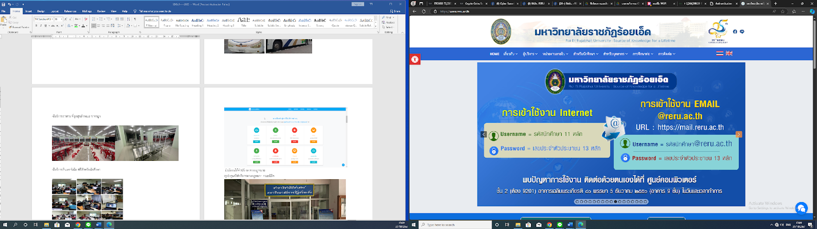This screenshot has width=817, height=229.
Task: Open File Explorer in the left taskbar
Action: click(46, 224)
